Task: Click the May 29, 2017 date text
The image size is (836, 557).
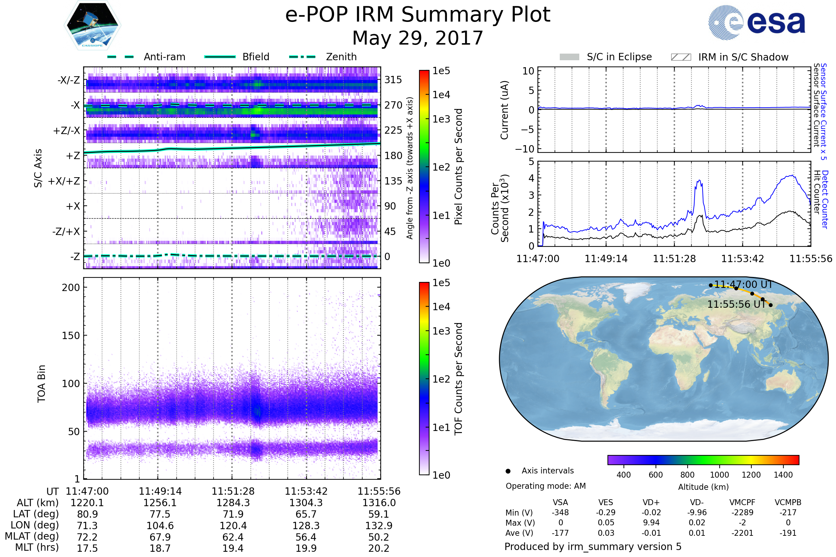Action: point(418,38)
